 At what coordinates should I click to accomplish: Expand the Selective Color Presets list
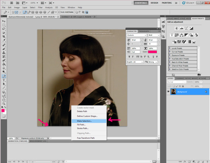(x=183, y=69)
